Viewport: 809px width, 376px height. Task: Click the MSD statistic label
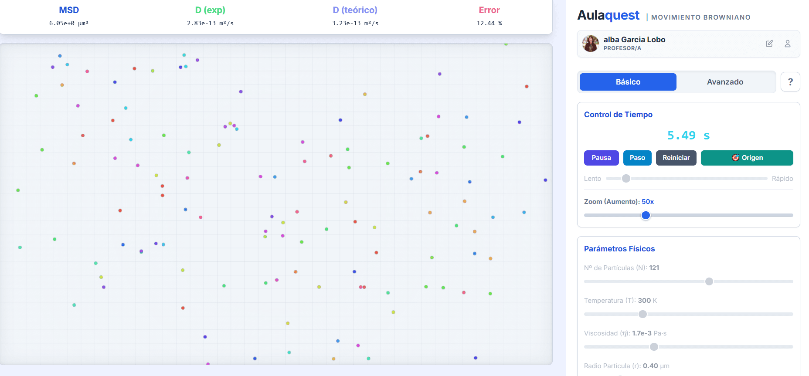[69, 10]
